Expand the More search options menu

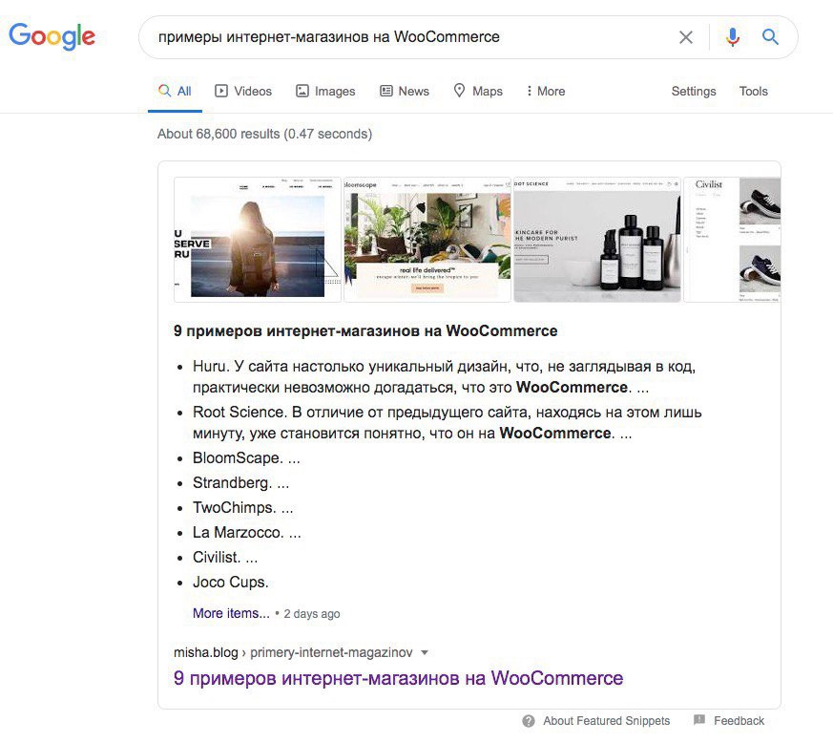pos(545,91)
